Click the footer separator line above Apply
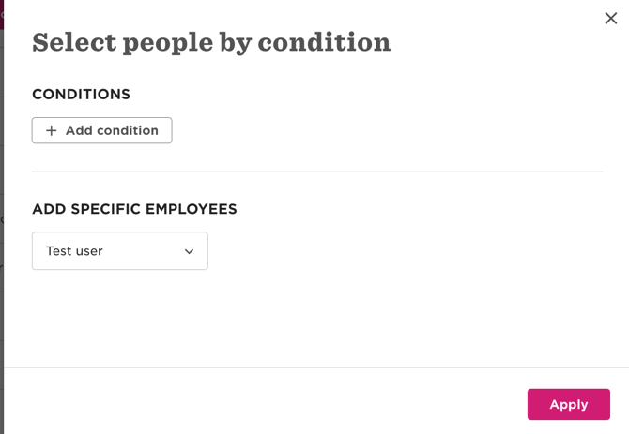Screen dimensions: 629x434 pyautogui.click(x=317, y=367)
